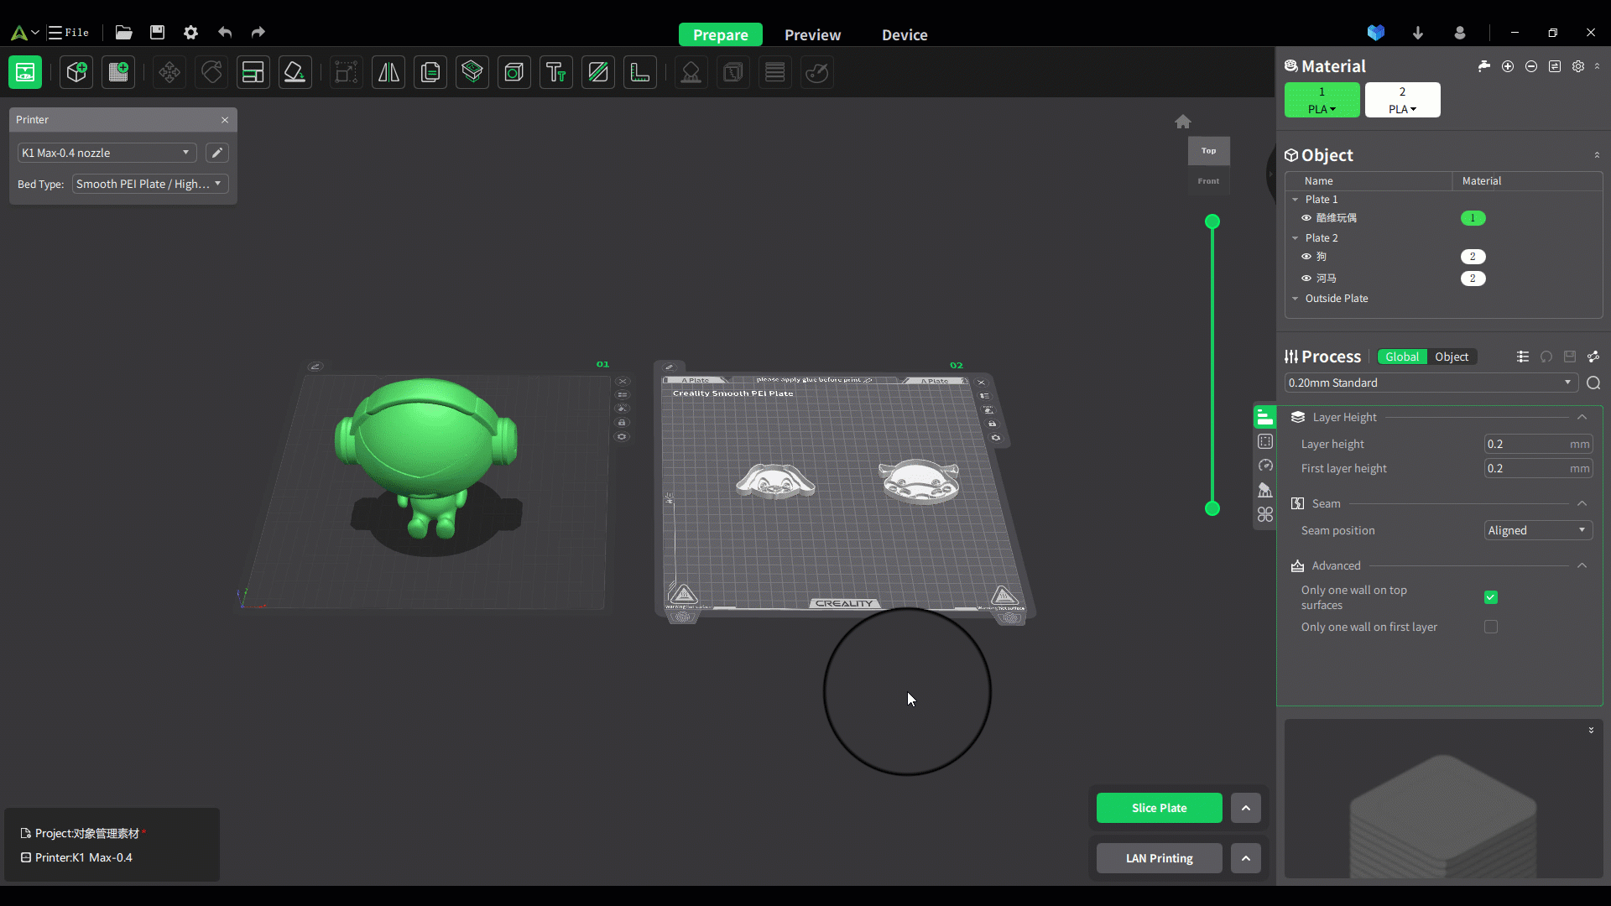Image resolution: width=1611 pixels, height=906 pixels.
Task: Click the LAN Printing button
Action: [x=1159, y=858]
